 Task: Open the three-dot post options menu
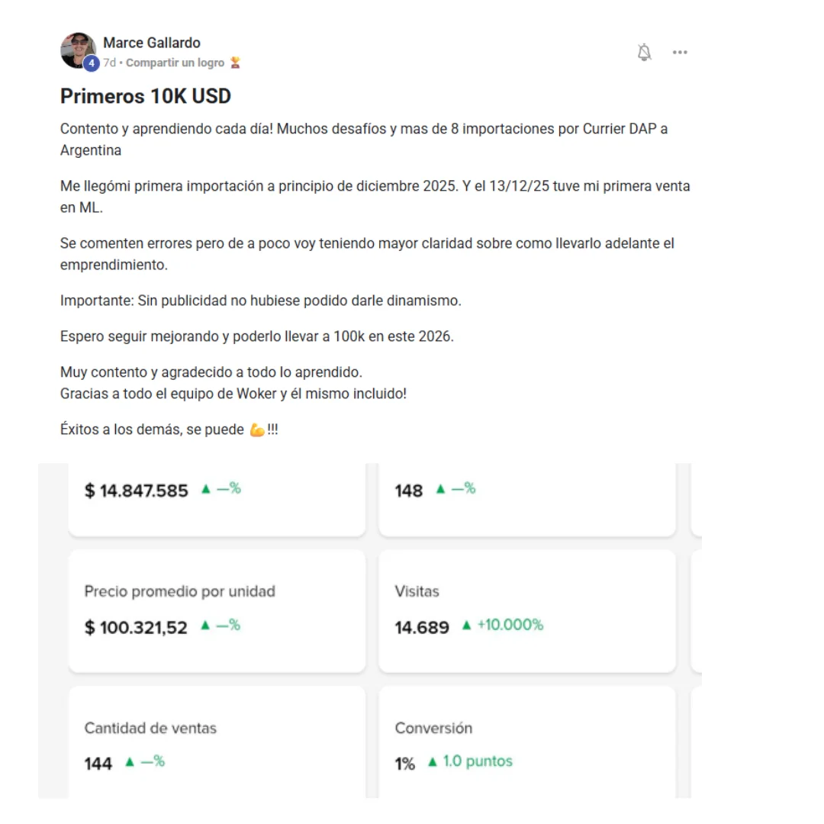coord(680,52)
